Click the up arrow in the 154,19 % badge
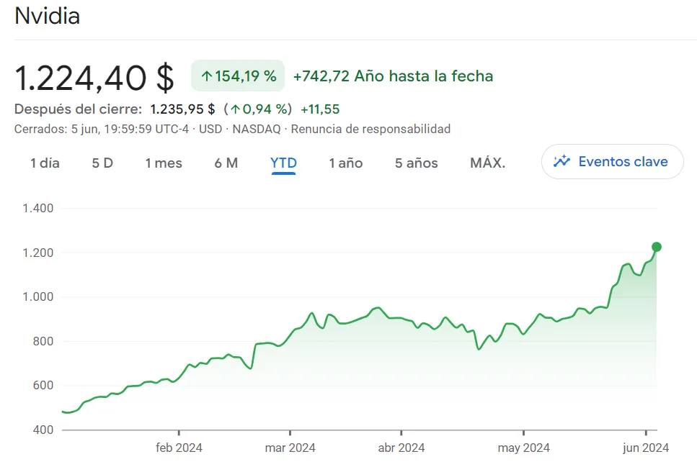 [x=206, y=76]
